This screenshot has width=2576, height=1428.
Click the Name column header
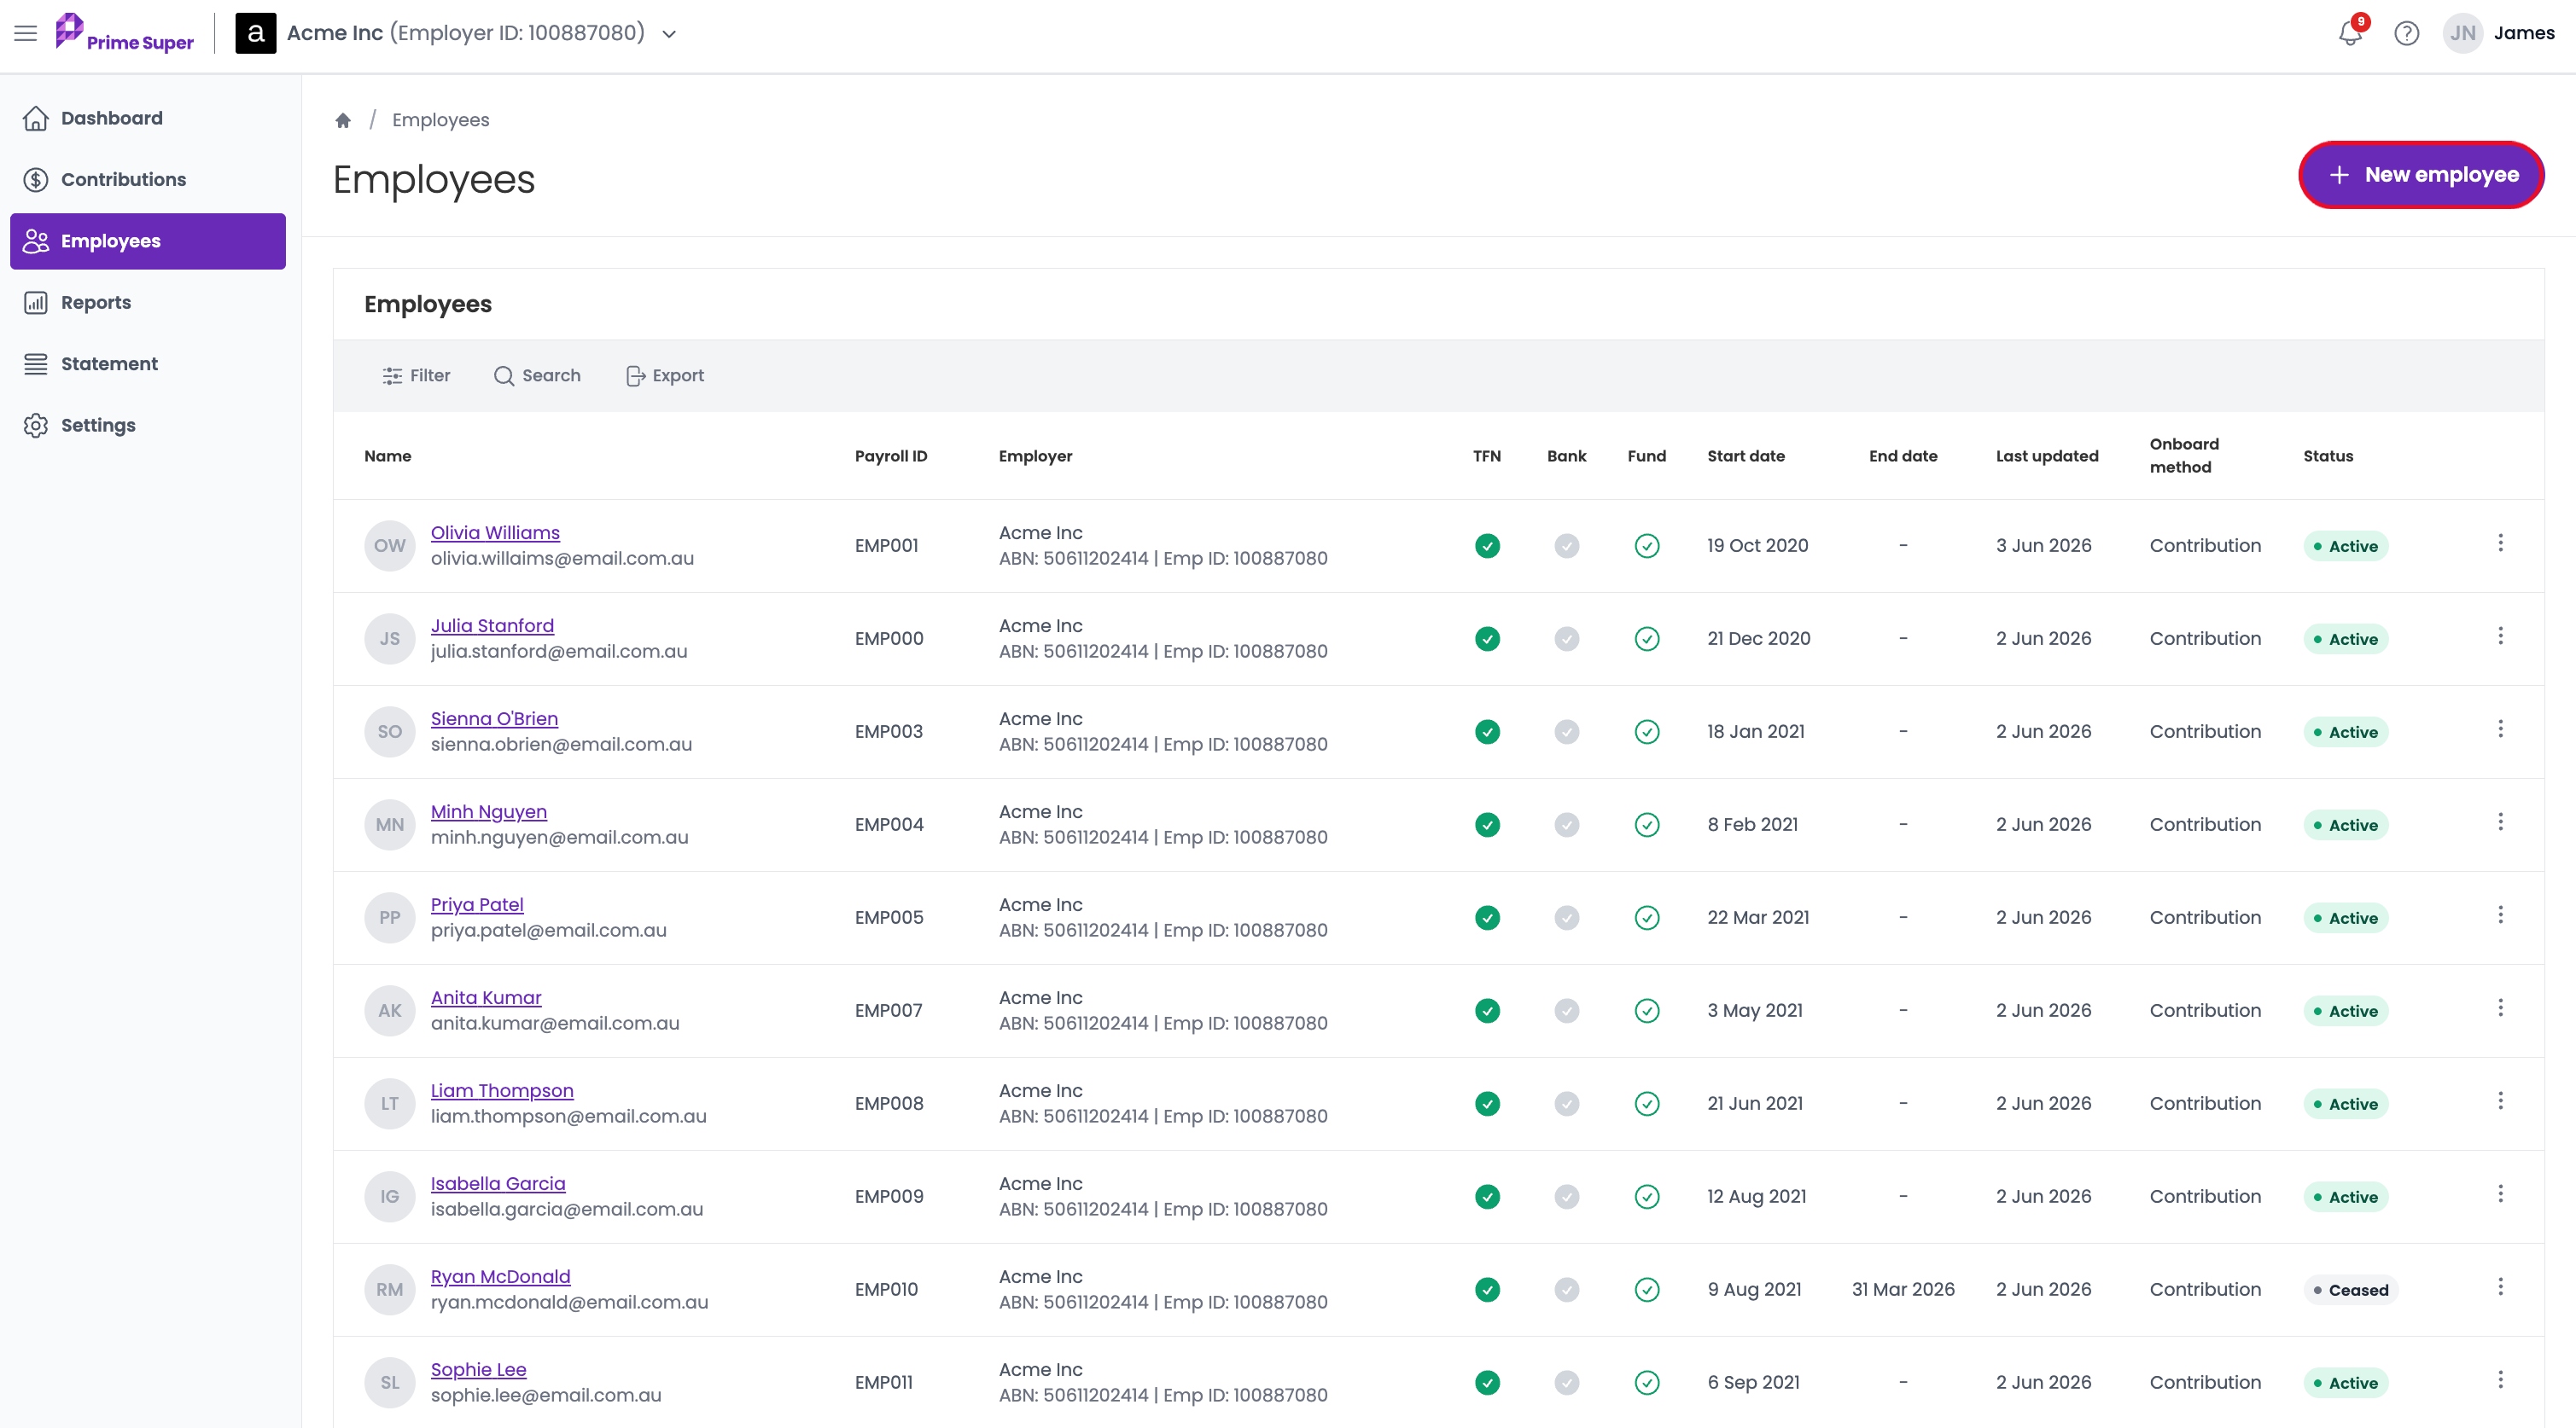(387, 456)
